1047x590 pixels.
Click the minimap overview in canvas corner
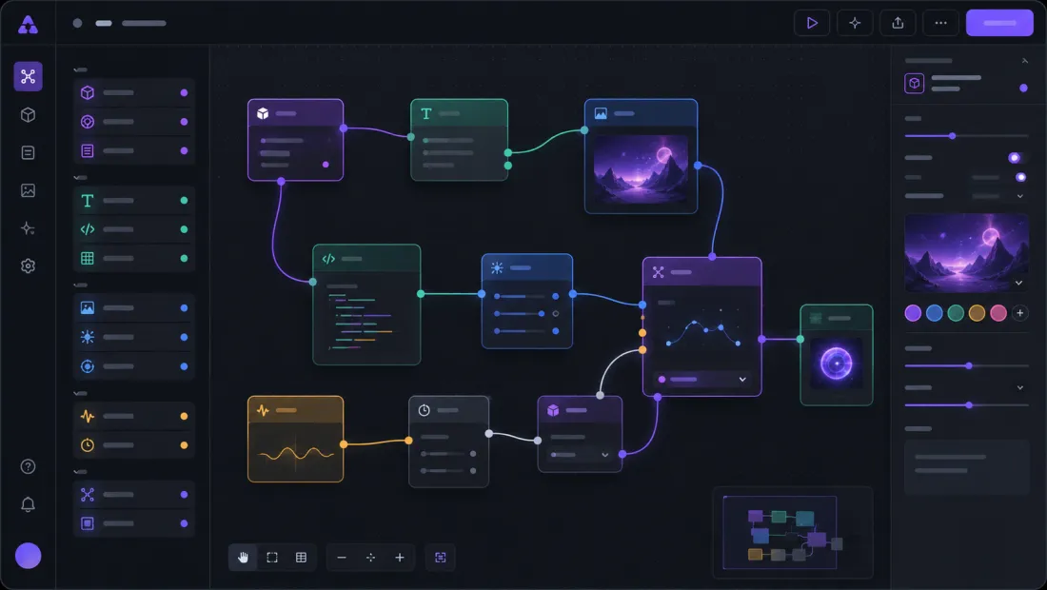(793, 532)
